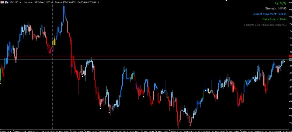Viewport: 292px width, 132px height.
Task: Click the 30 May 00:53 label on time axis
Action: [x=106, y=131]
